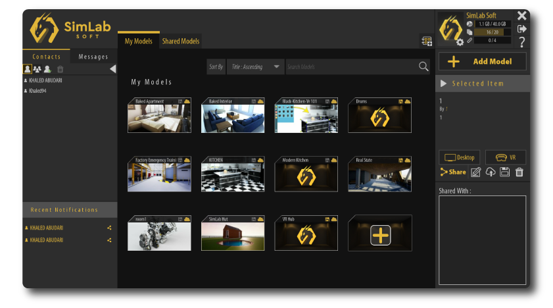Image resolution: width=553 pixels, height=308 pixels.
Task: Click share icon of second notification
Action: pos(109,240)
